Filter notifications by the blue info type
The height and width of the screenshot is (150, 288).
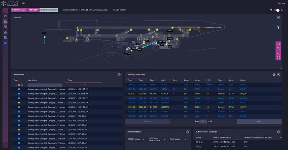coord(22,85)
